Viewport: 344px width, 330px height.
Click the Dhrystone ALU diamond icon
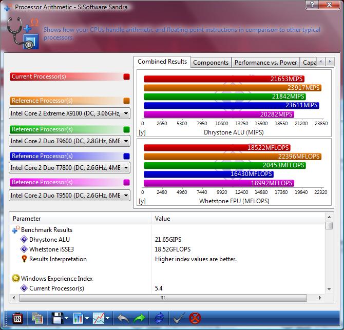pyautogui.click(x=24, y=239)
